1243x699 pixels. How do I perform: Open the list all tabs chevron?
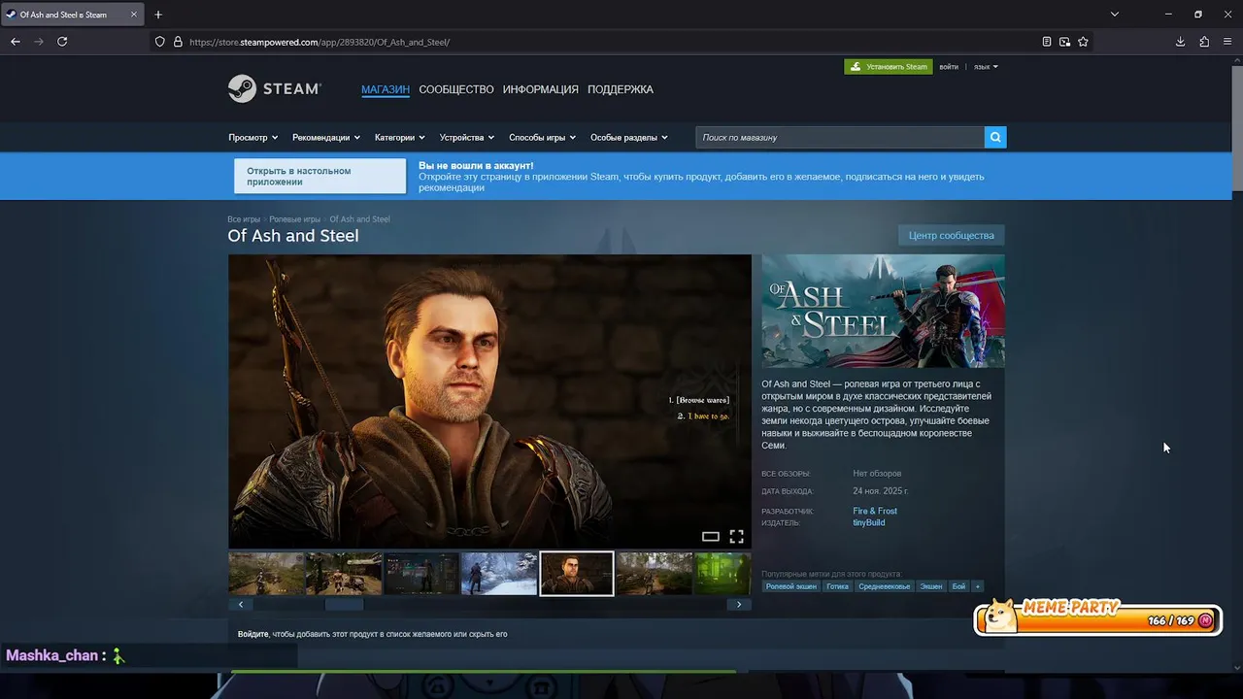click(1115, 15)
